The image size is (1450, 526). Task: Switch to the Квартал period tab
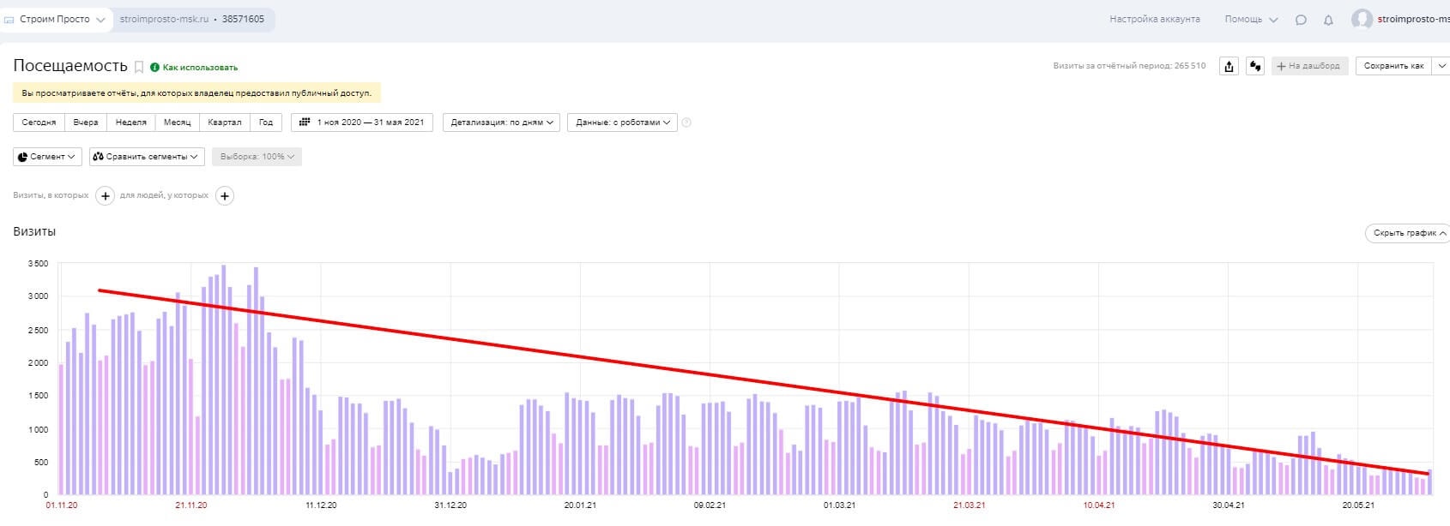(225, 123)
